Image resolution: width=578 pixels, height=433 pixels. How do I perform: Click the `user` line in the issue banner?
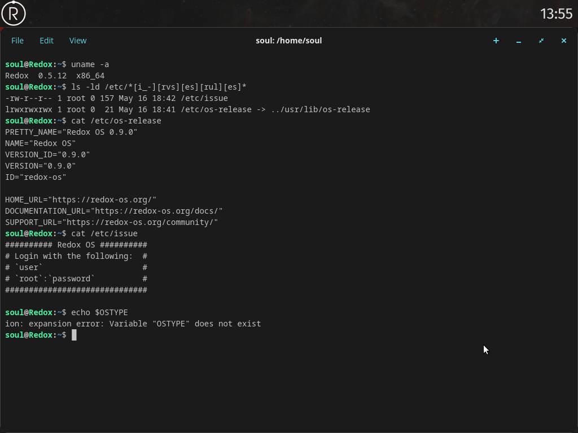pos(76,267)
